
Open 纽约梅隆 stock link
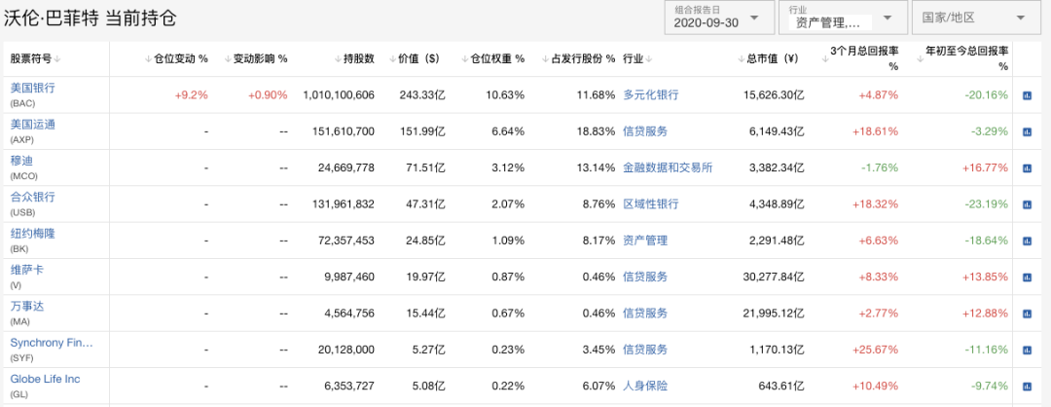(x=32, y=233)
